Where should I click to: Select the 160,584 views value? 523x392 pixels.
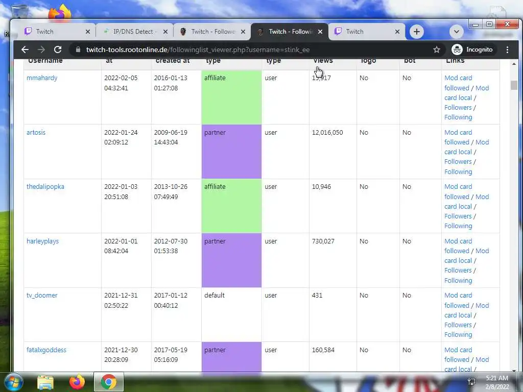[x=323, y=350]
